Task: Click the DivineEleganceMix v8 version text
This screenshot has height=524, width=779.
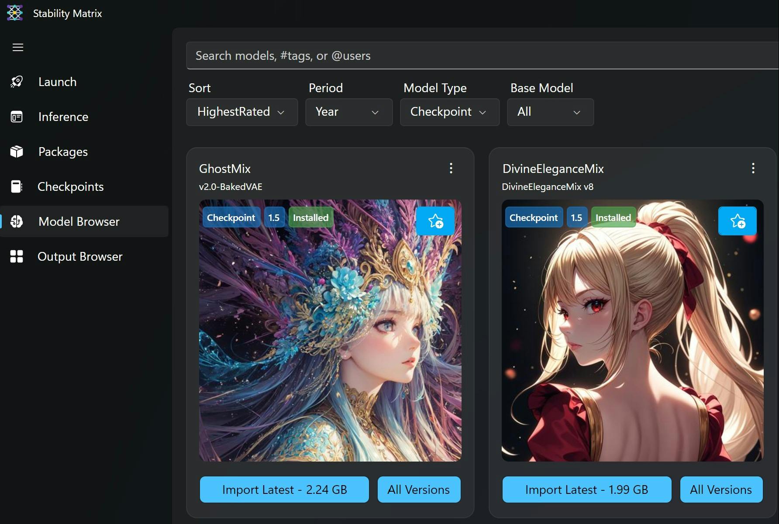Action: click(x=548, y=186)
